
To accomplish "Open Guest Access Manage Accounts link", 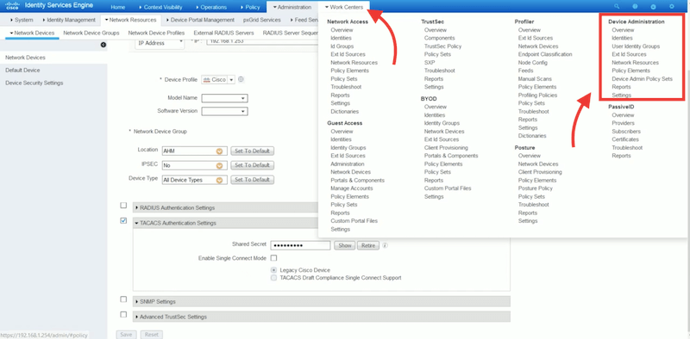I will click(352, 188).
